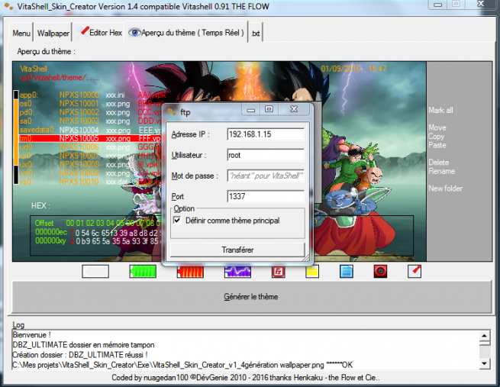Click the empty white battery icon
This screenshot has height=387, width=500.
95,271
